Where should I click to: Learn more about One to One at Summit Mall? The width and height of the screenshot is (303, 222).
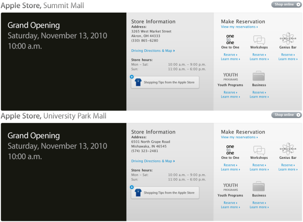coord(230,59)
